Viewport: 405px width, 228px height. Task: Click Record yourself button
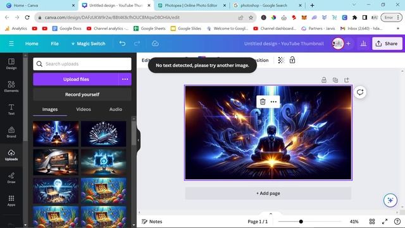82,94
